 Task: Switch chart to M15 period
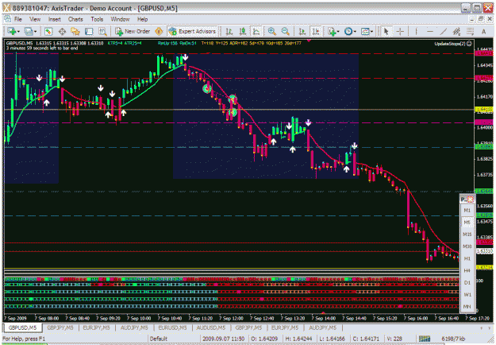point(467,235)
